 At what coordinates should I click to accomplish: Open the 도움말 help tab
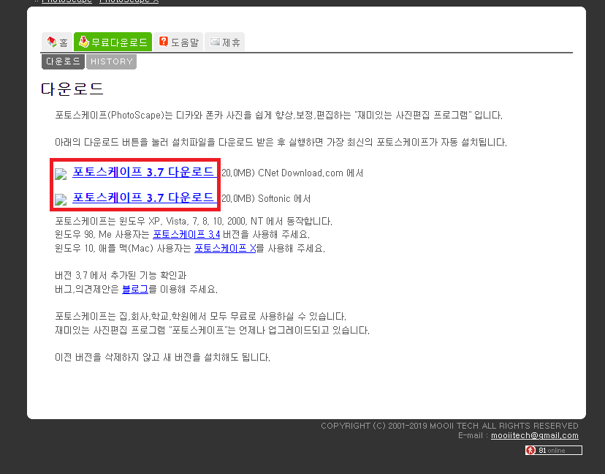[178, 42]
